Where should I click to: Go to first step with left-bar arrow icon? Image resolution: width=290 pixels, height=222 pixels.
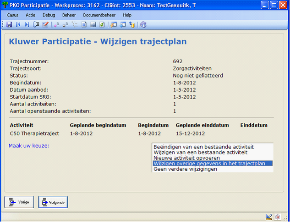(18, 25)
